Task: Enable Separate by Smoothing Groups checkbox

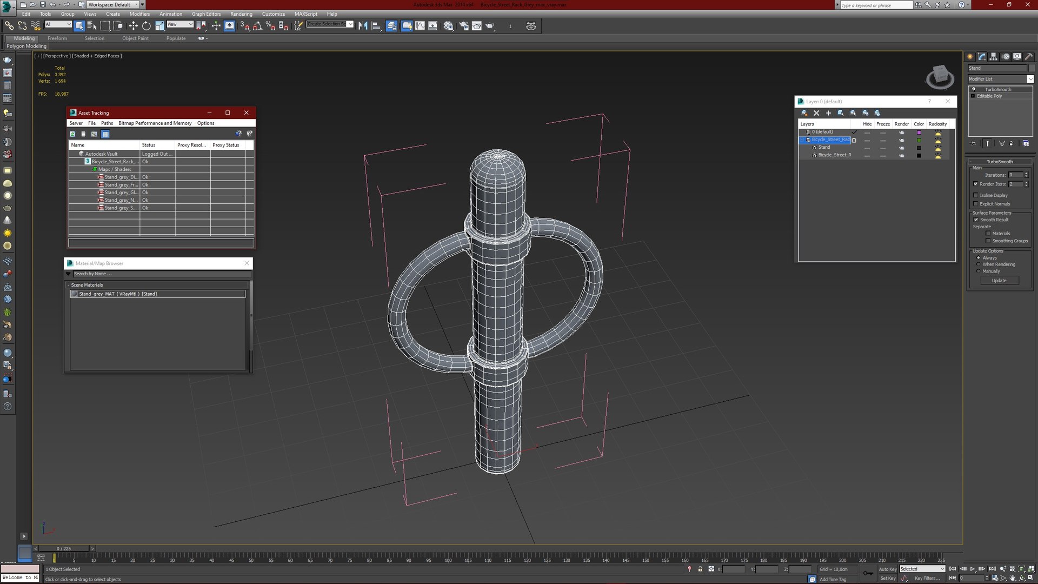Action: click(x=988, y=241)
